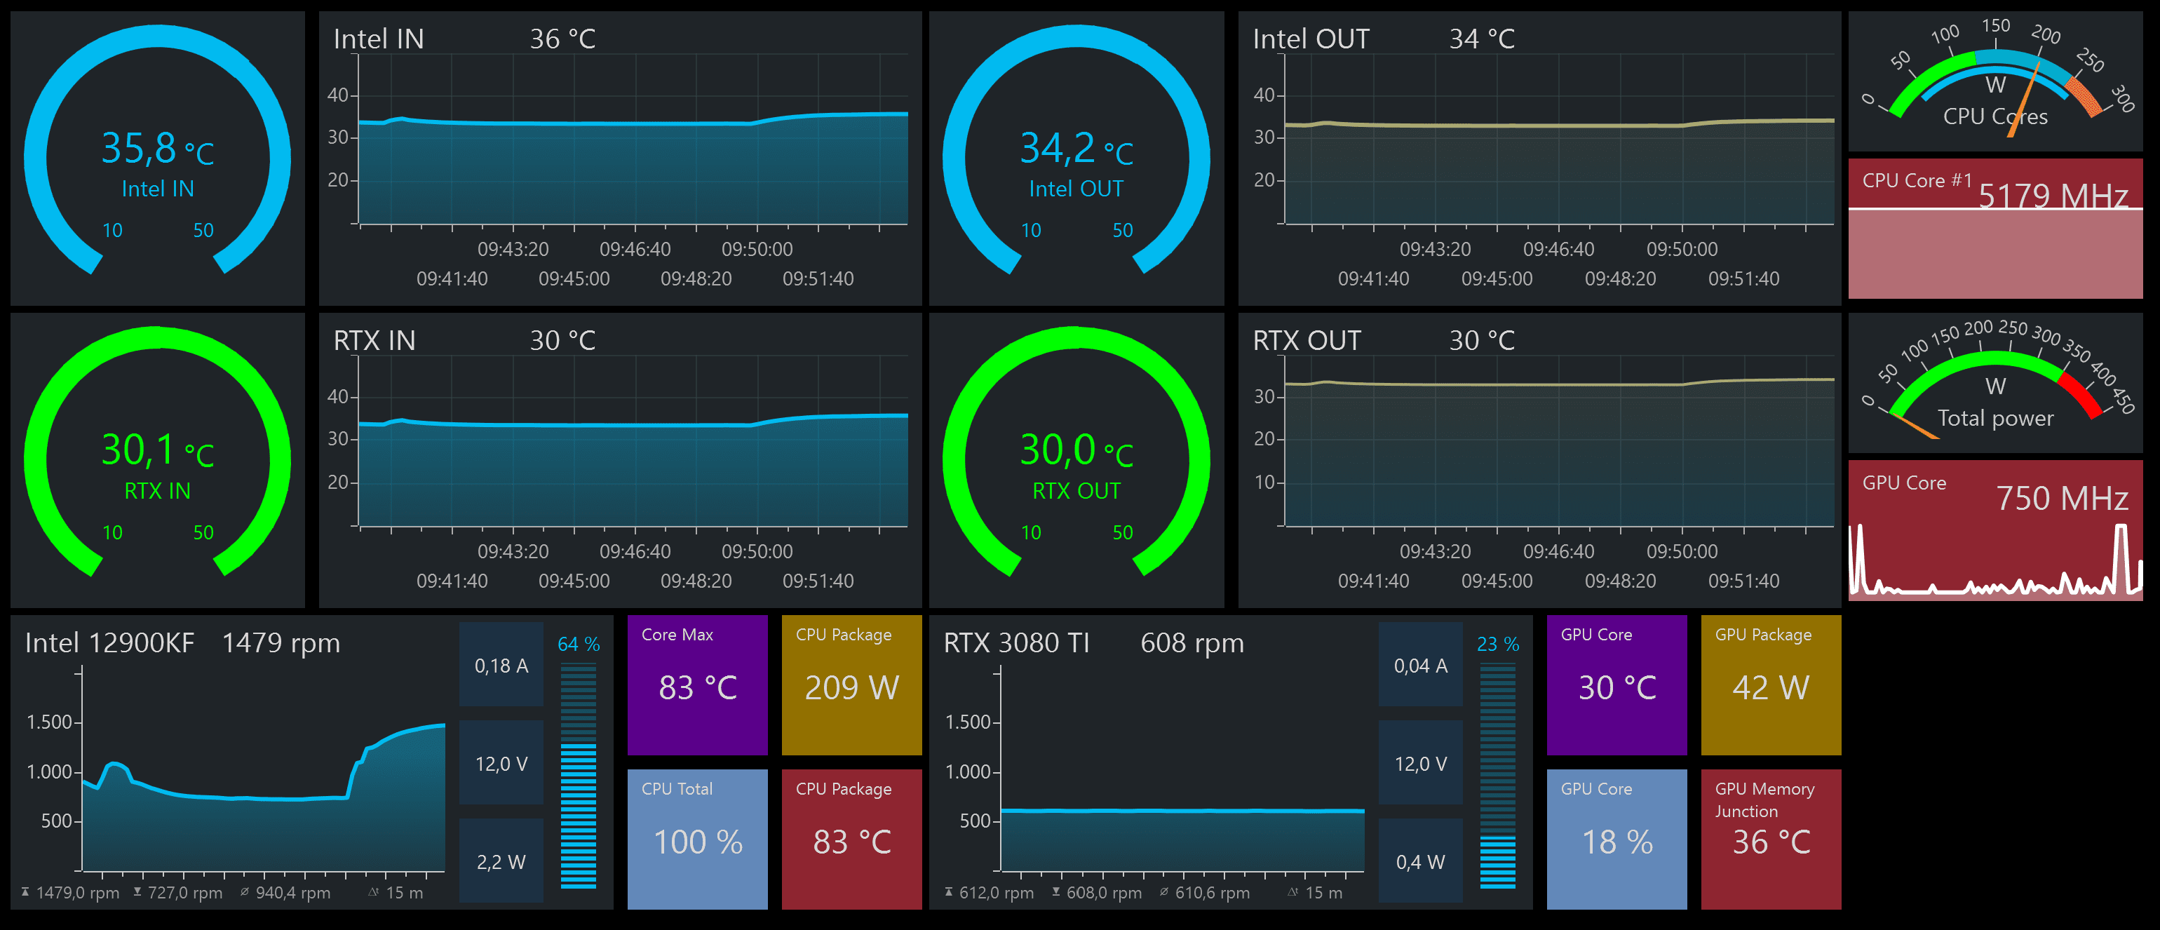This screenshot has width=2160, height=930.
Task: Click the Intel fan maximum rpm icon
Action: click(25, 892)
